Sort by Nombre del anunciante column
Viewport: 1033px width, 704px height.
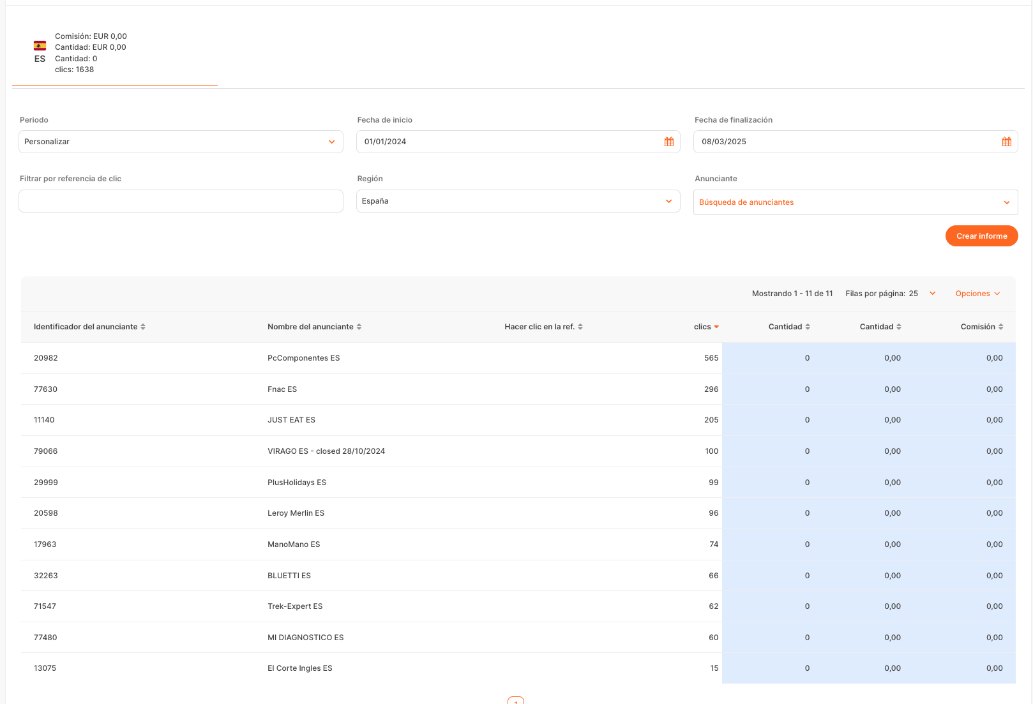tap(359, 327)
